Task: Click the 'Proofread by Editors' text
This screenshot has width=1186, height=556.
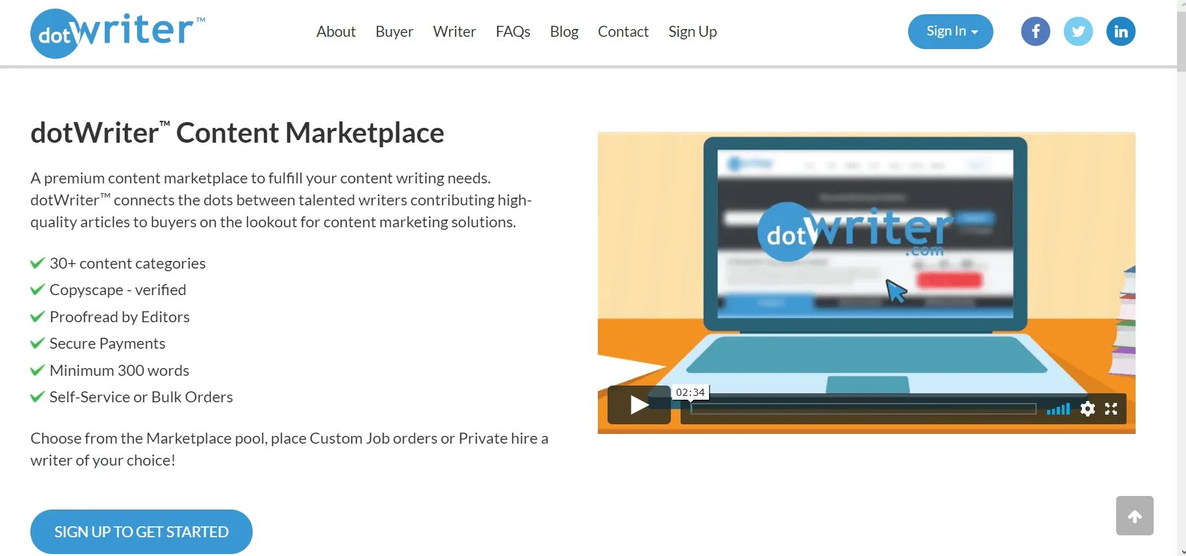Action: tap(120, 317)
